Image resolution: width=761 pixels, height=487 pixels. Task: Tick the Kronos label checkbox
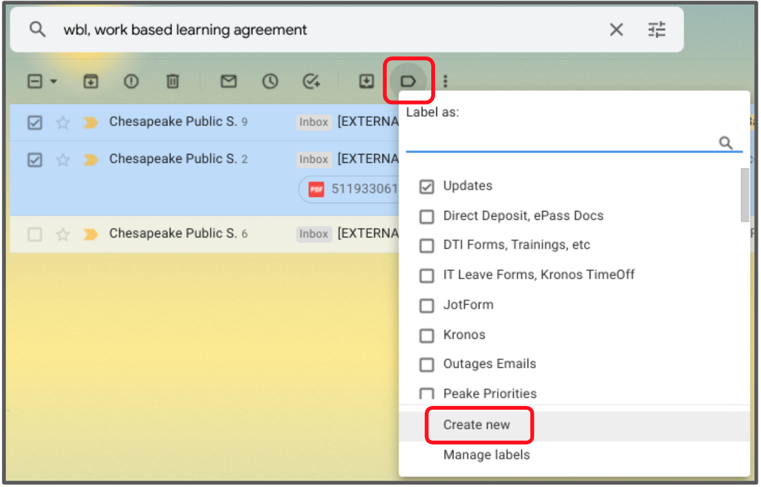point(427,335)
